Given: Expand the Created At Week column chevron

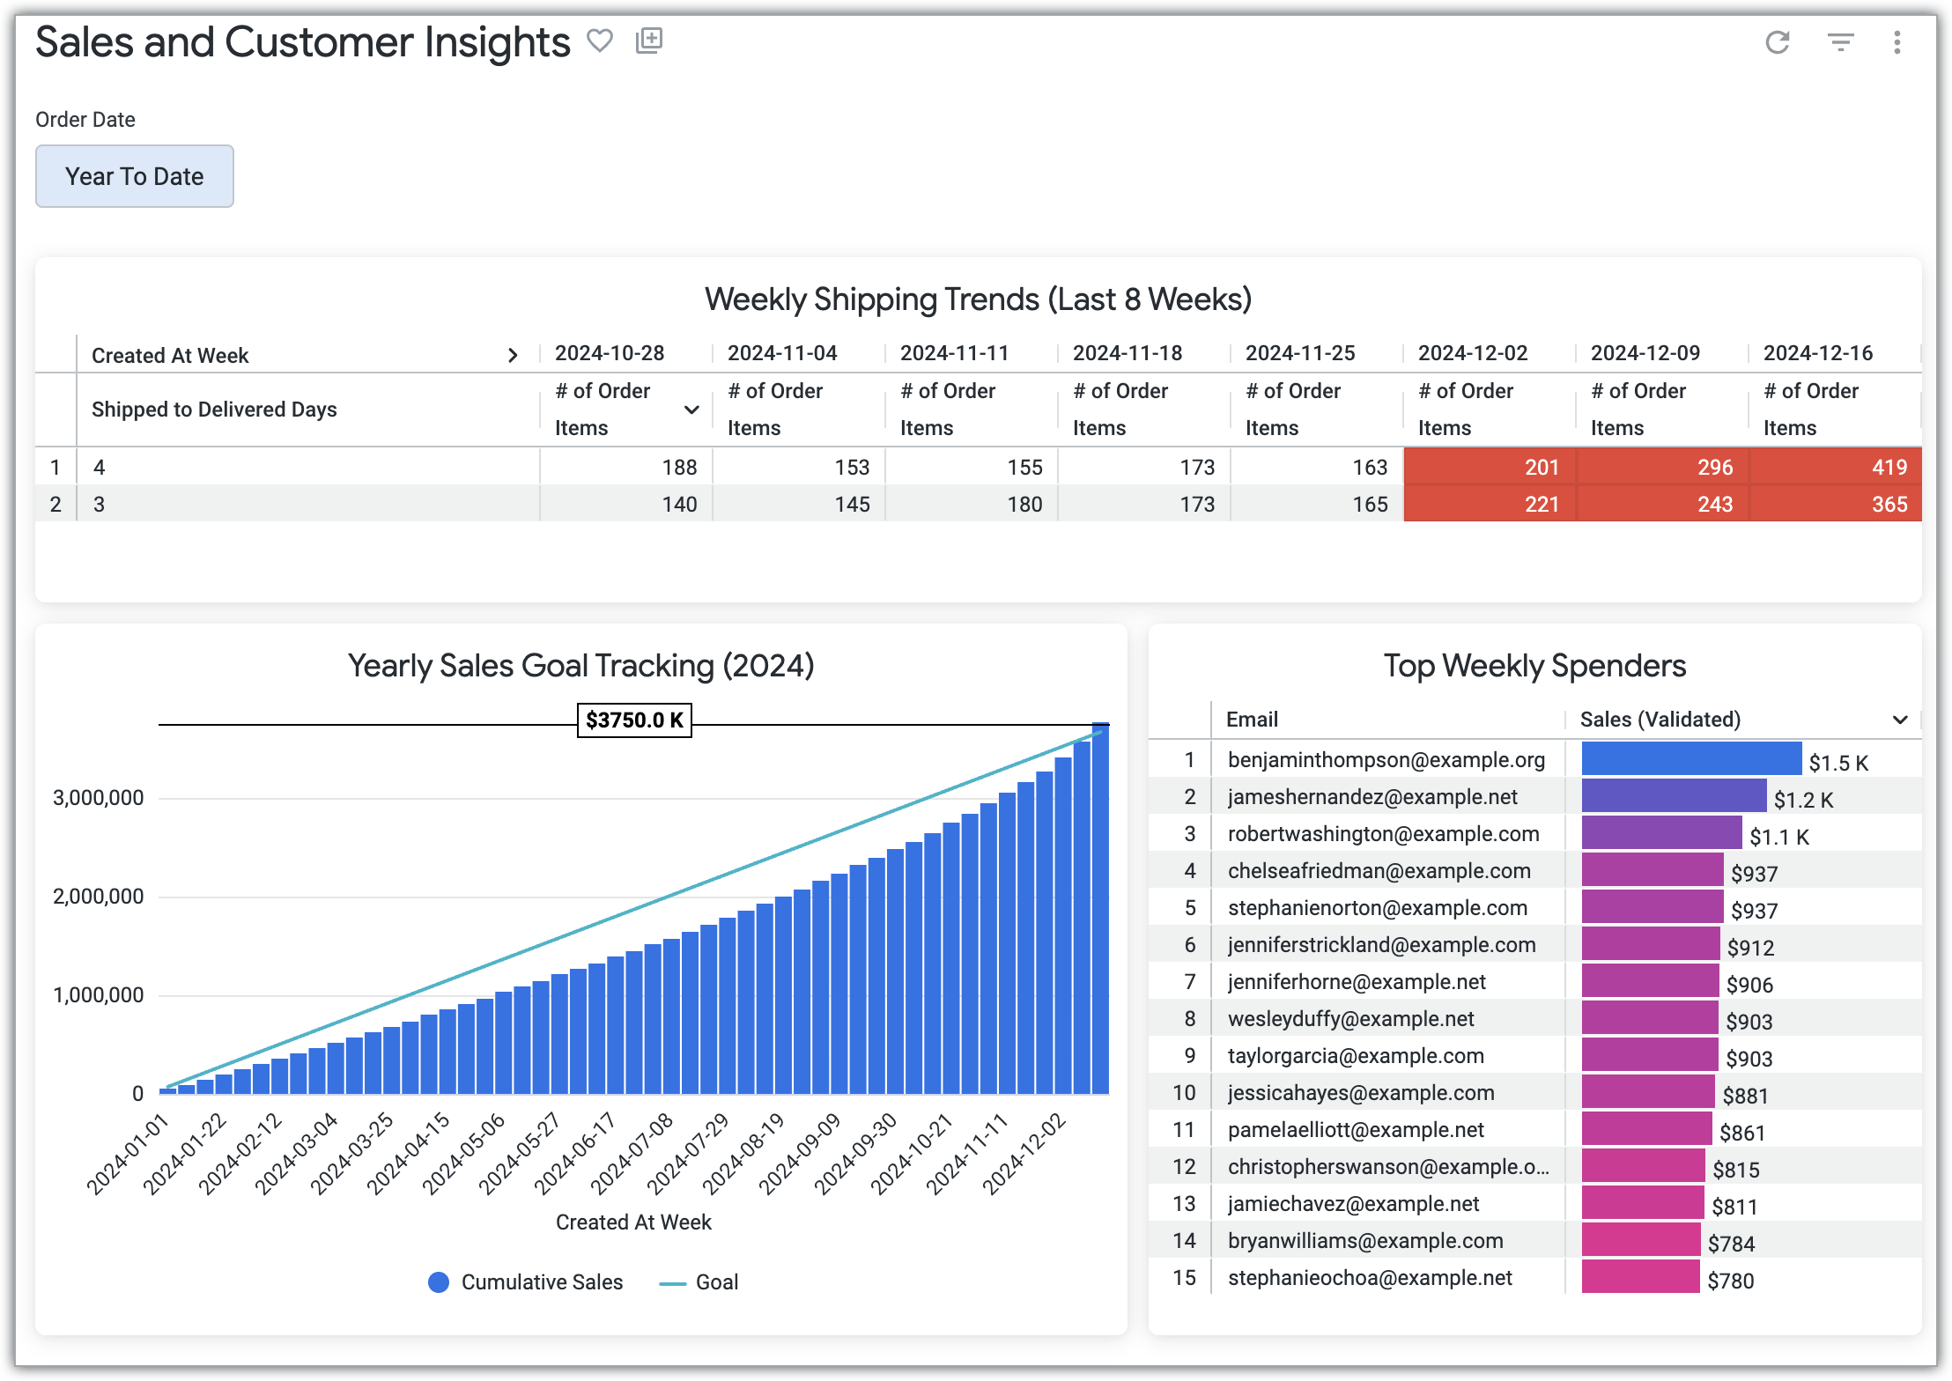Looking at the screenshot, I should coord(514,355).
